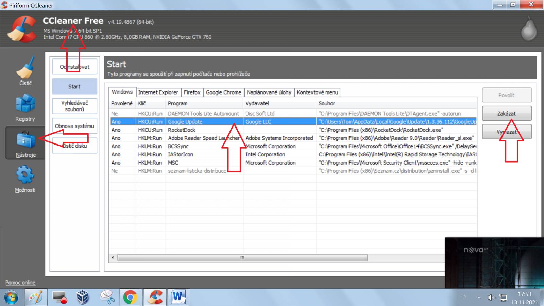Image resolution: width=544 pixels, height=306 pixels.
Task: Open the screen recorder taskbar icon
Action: click(x=60, y=297)
